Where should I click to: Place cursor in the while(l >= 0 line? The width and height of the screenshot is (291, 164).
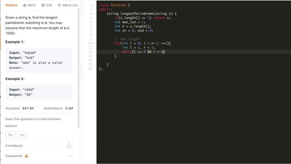(x=144, y=51)
